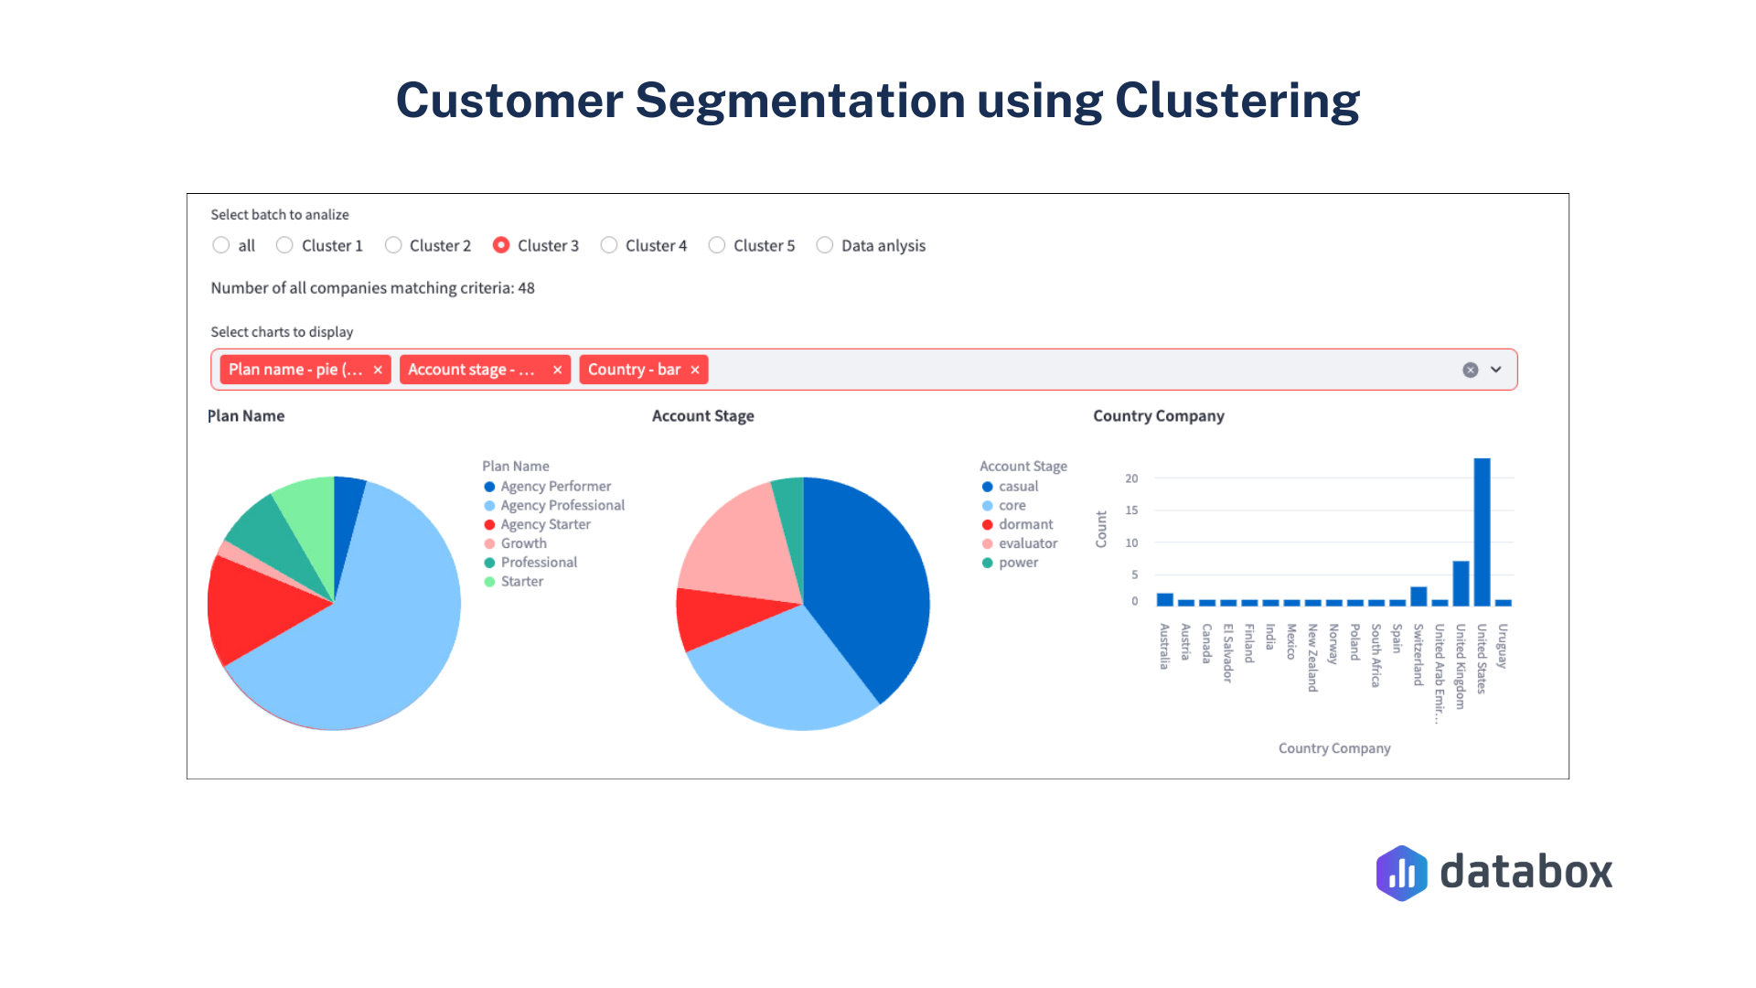Click the Agency Performer legend dot
The height and width of the screenshot is (988, 1756).
[x=489, y=487]
